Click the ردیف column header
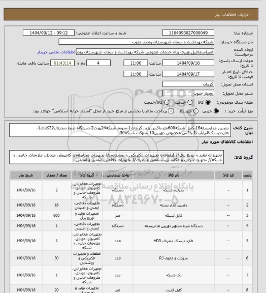The width and height of the screenshot is (266, 293). click(x=247, y=175)
